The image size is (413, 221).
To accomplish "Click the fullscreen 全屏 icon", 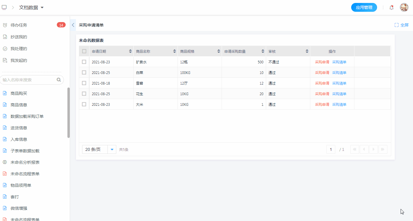I will point(397,25).
